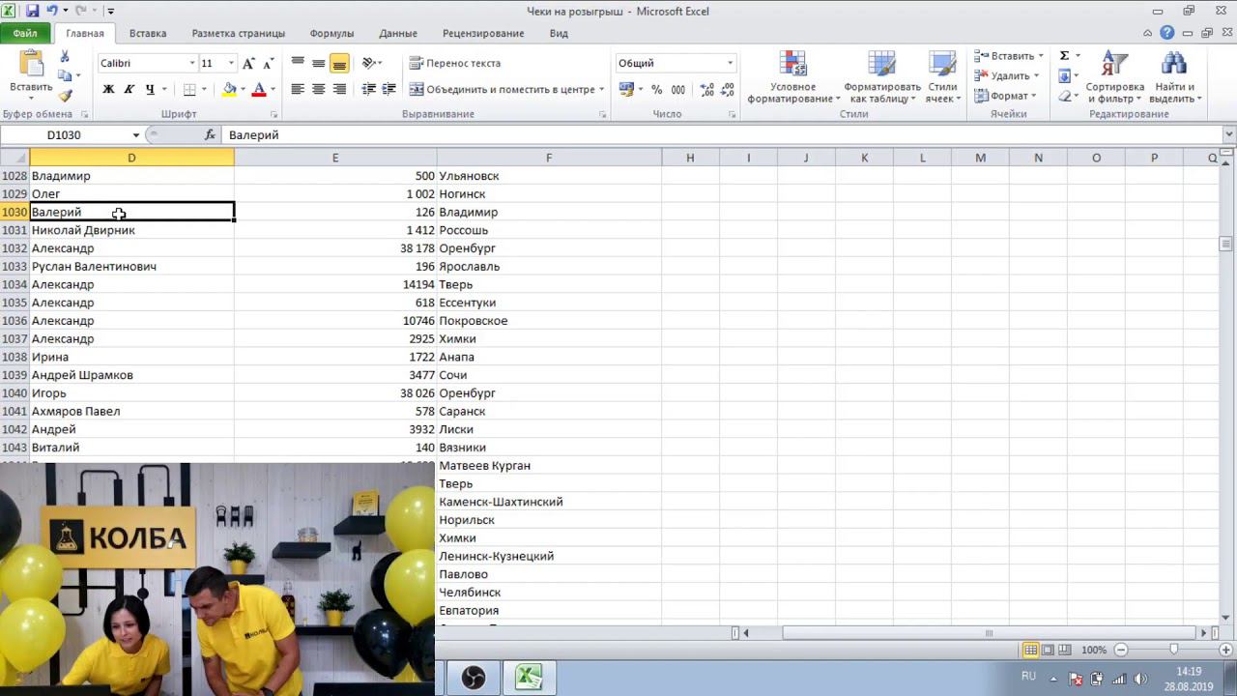1237x696 pixels.
Task: Toggle underline (Ч) formatting
Action: (150, 90)
